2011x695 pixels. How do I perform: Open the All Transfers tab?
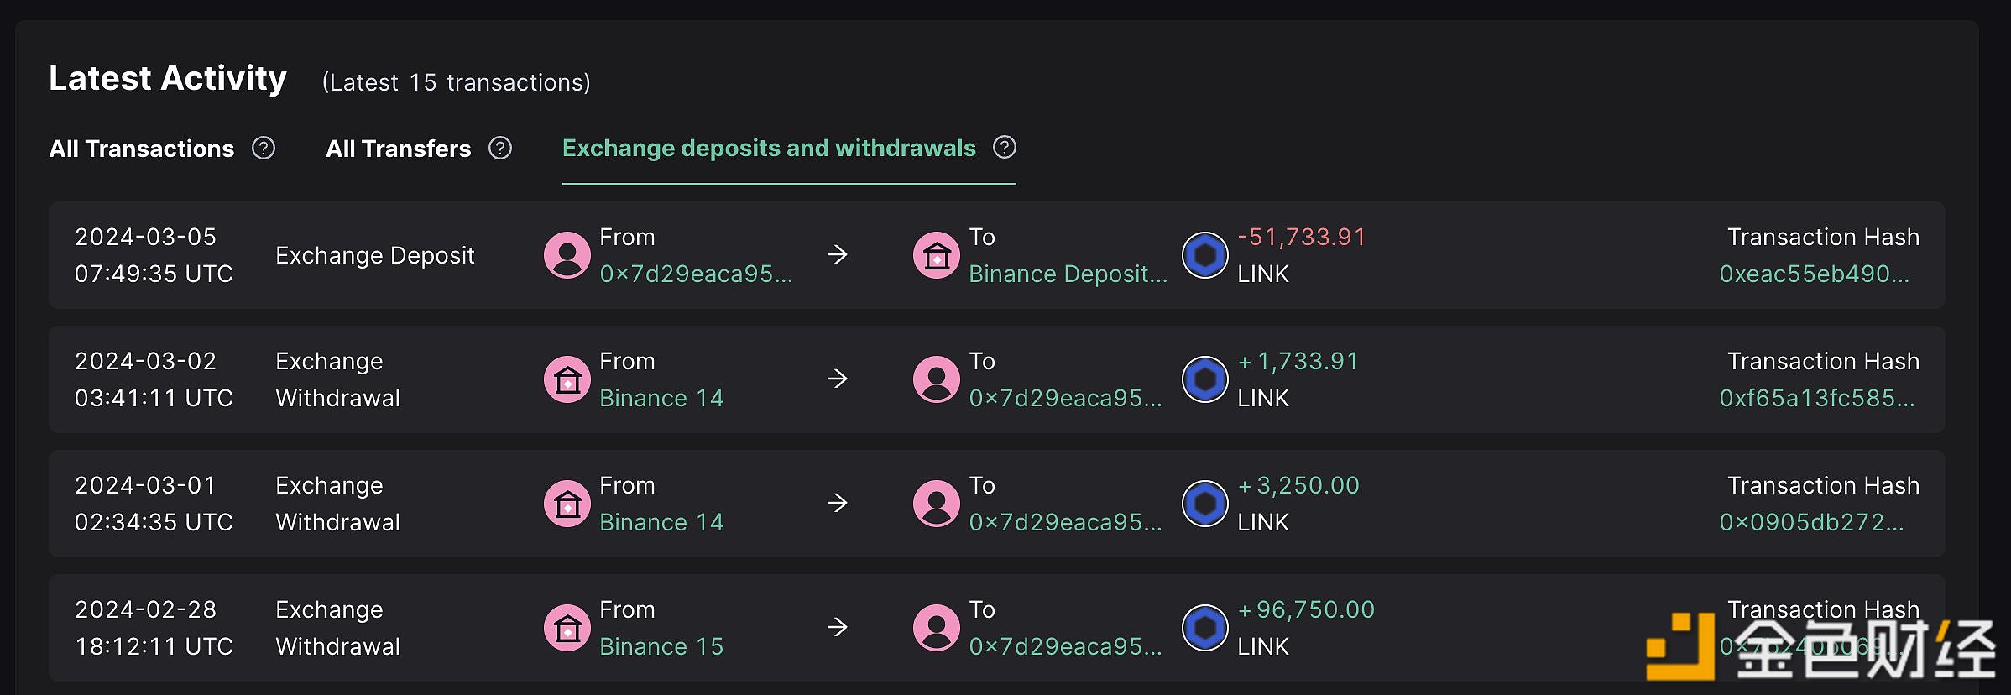pyautogui.click(x=398, y=149)
